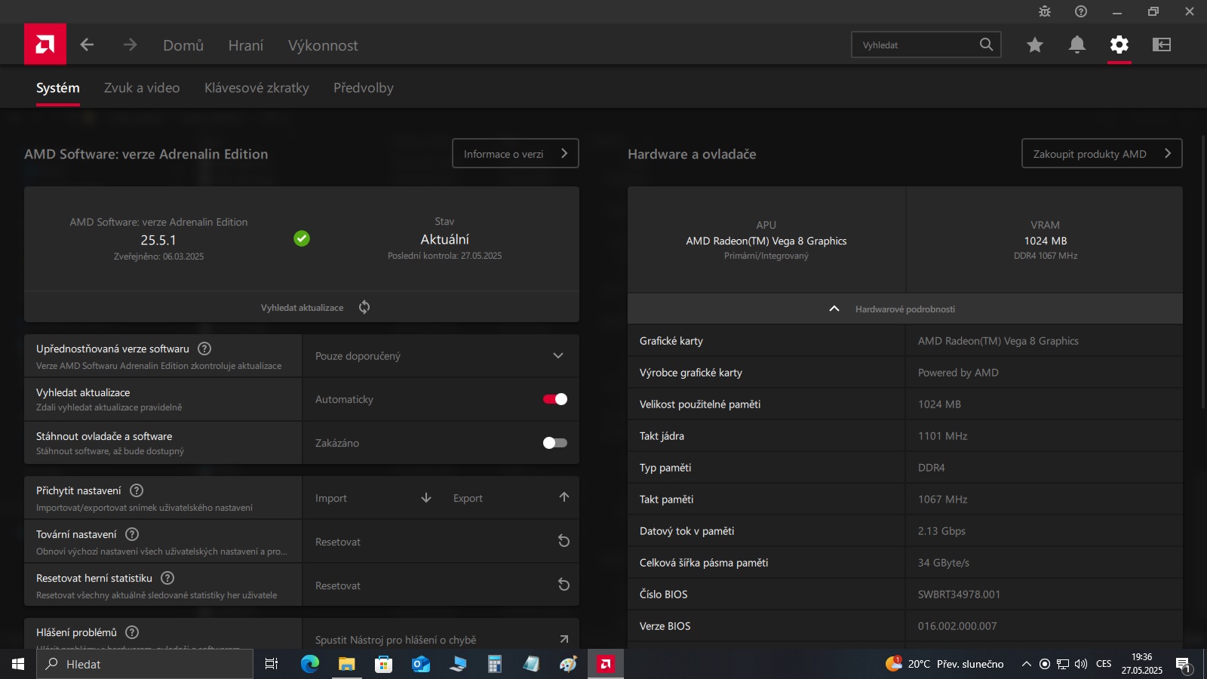Click reset icon in Tovární nastavení row
The width and height of the screenshot is (1207, 679).
point(564,541)
